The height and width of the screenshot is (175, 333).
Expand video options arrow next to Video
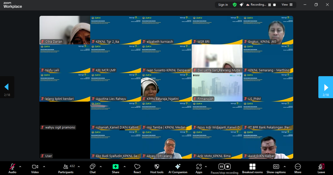(44, 167)
